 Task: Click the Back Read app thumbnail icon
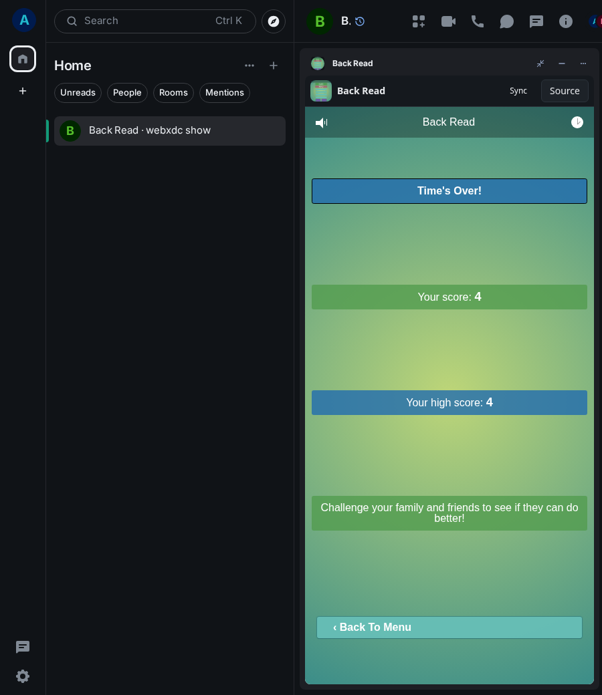point(321,91)
